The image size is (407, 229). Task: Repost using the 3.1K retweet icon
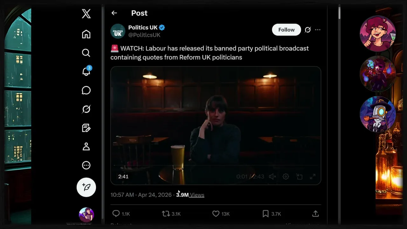pyautogui.click(x=171, y=214)
